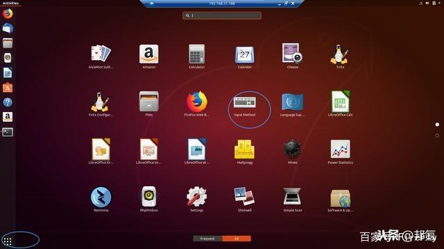Open AisleRiot Solitaire app
Image resolution: width=444 pixels, height=249 pixels.
[x=101, y=57]
